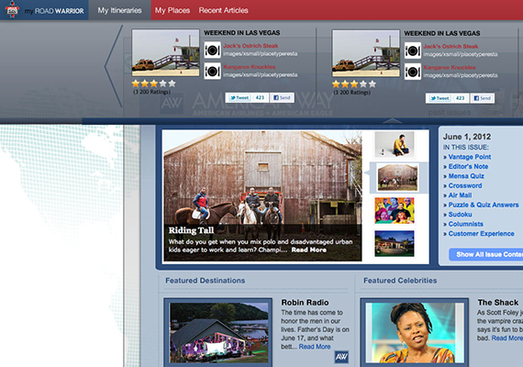The image size is (523, 367).
Task: Open first Kangaroo Knuckles link
Action: click(250, 67)
